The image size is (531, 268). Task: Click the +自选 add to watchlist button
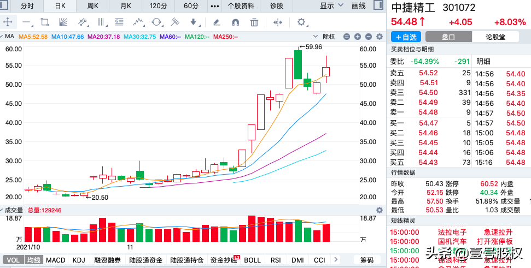406,37
